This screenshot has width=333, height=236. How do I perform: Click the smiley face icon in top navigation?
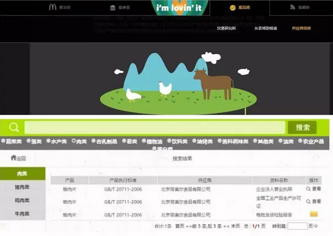tap(232, 7)
